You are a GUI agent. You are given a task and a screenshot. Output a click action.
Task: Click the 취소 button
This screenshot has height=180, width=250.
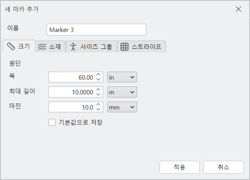[x=224, y=167]
